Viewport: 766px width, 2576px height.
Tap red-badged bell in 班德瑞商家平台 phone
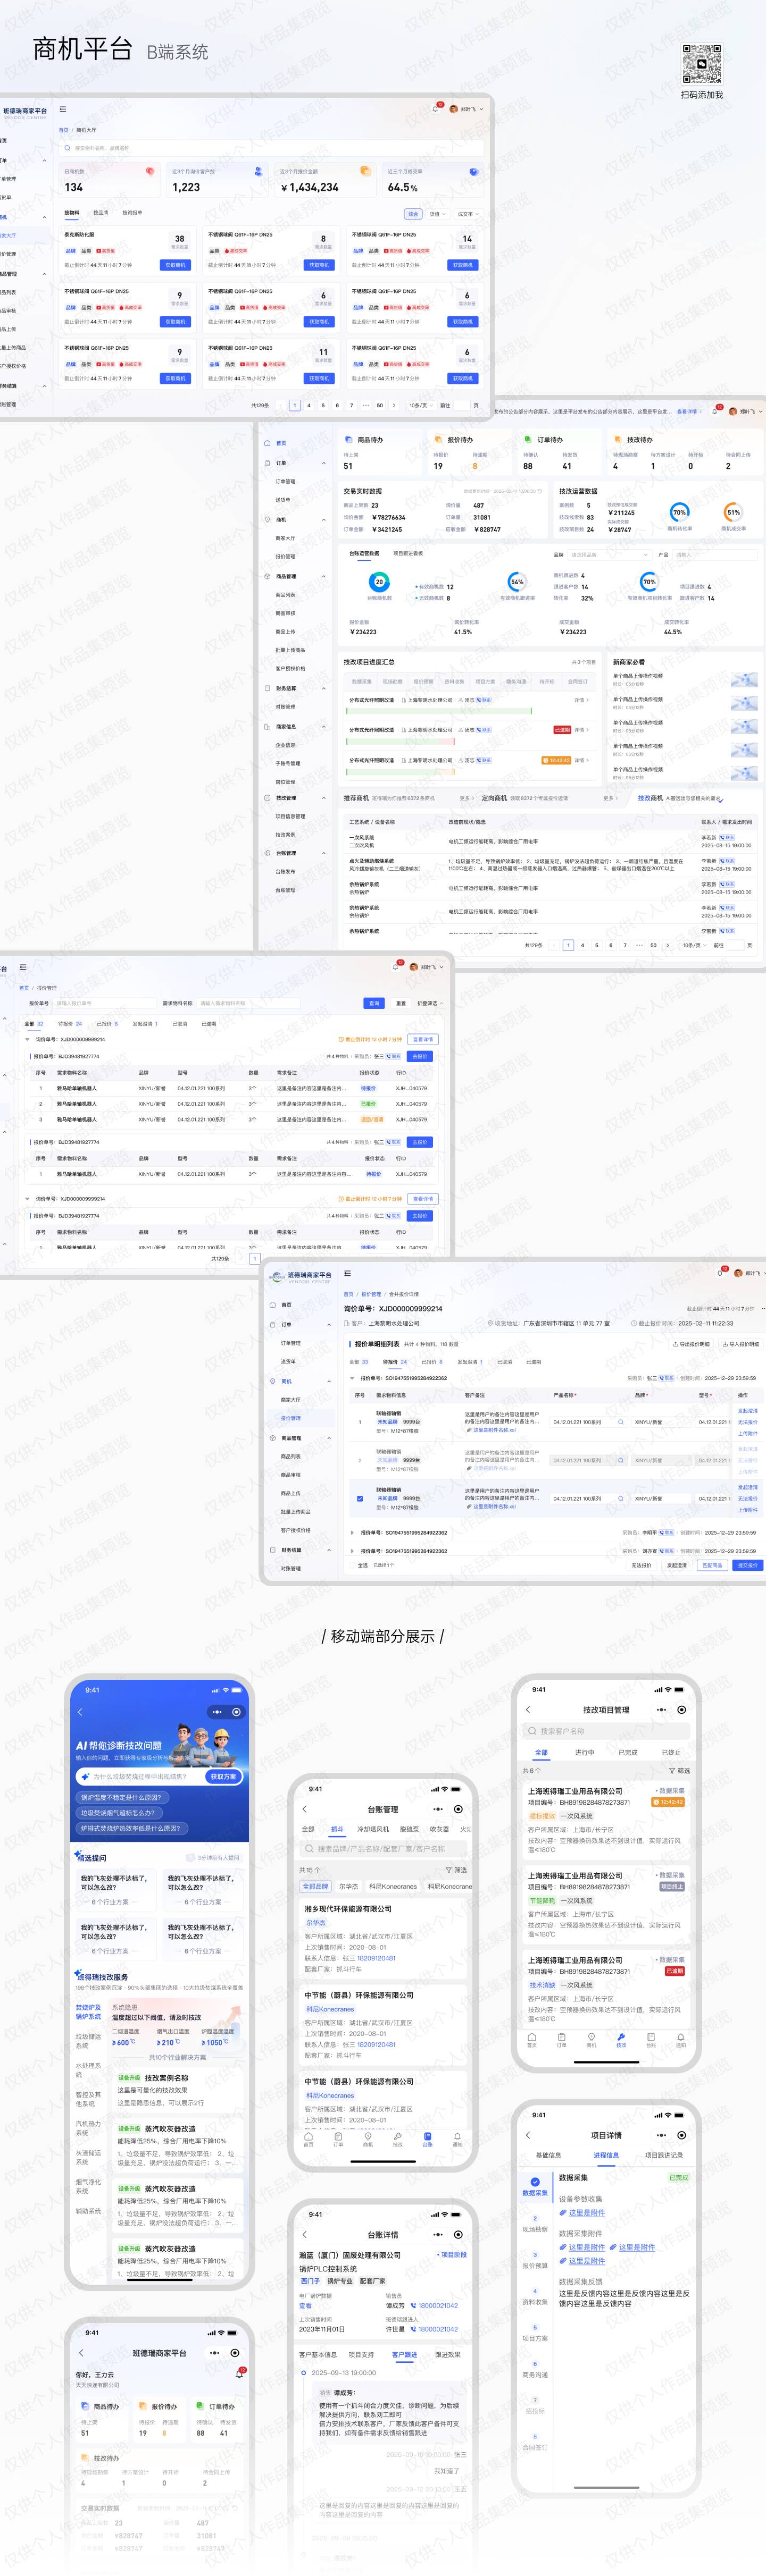(x=239, y=2373)
